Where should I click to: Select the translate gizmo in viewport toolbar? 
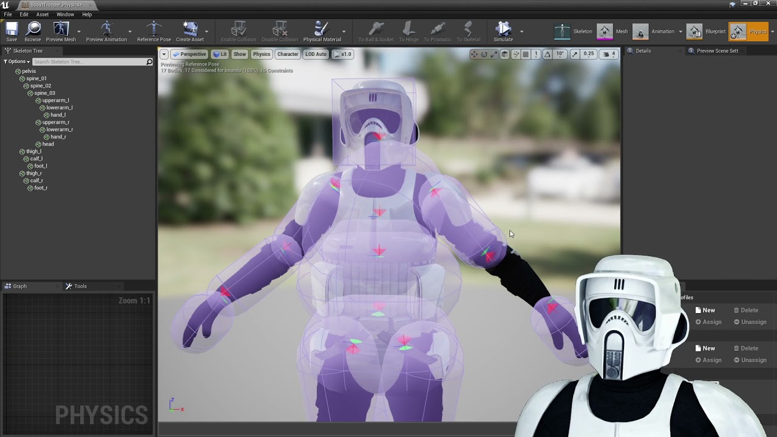click(x=474, y=54)
